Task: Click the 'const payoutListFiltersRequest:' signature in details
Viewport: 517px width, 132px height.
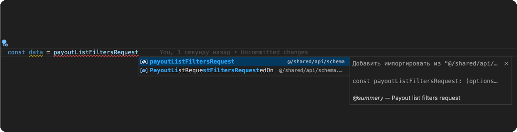Action: click(407, 81)
